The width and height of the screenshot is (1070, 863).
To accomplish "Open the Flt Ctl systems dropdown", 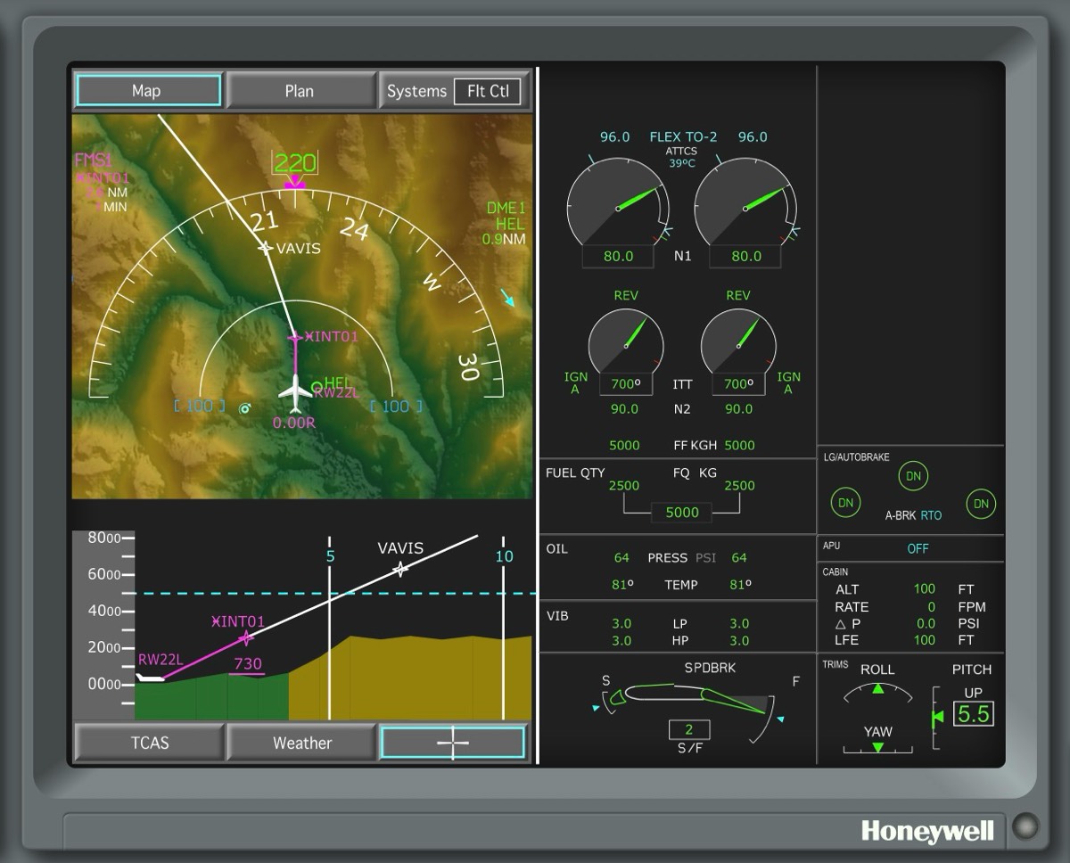I will [487, 91].
